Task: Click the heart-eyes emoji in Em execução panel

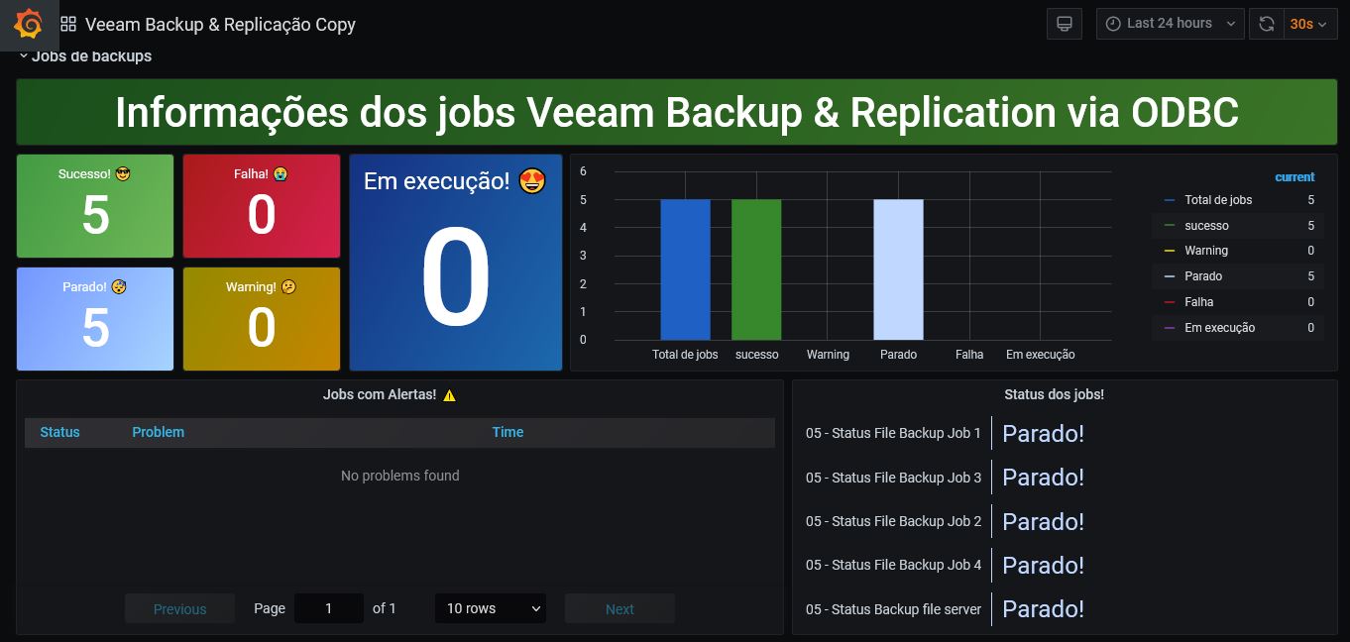Action: 532,182
